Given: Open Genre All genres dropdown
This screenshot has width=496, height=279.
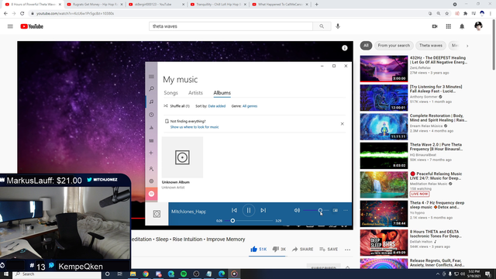Looking at the screenshot, I should pyautogui.click(x=250, y=106).
